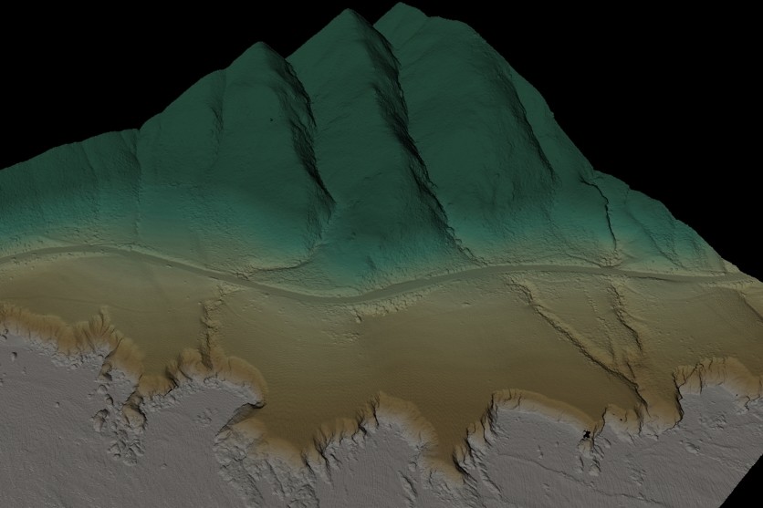Select the small black spot near lower-right coast

[585, 436]
